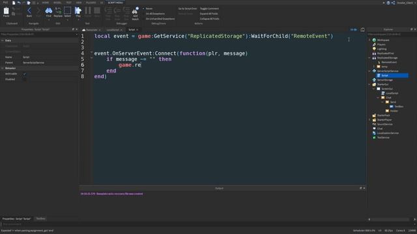Collapse the Behavior properties section

(3, 68)
